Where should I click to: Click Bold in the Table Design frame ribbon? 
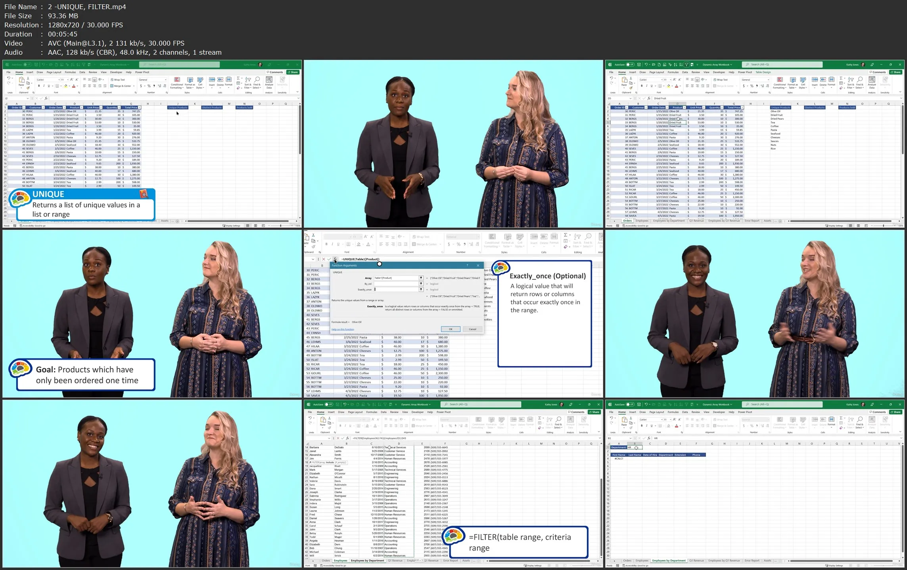(642, 86)
